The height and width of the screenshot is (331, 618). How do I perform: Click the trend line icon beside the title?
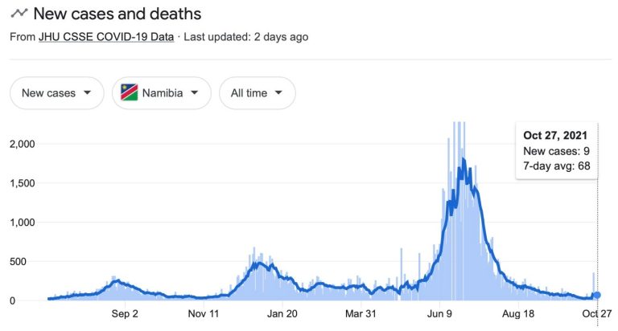pyautogui.click(x=19, y=14)
